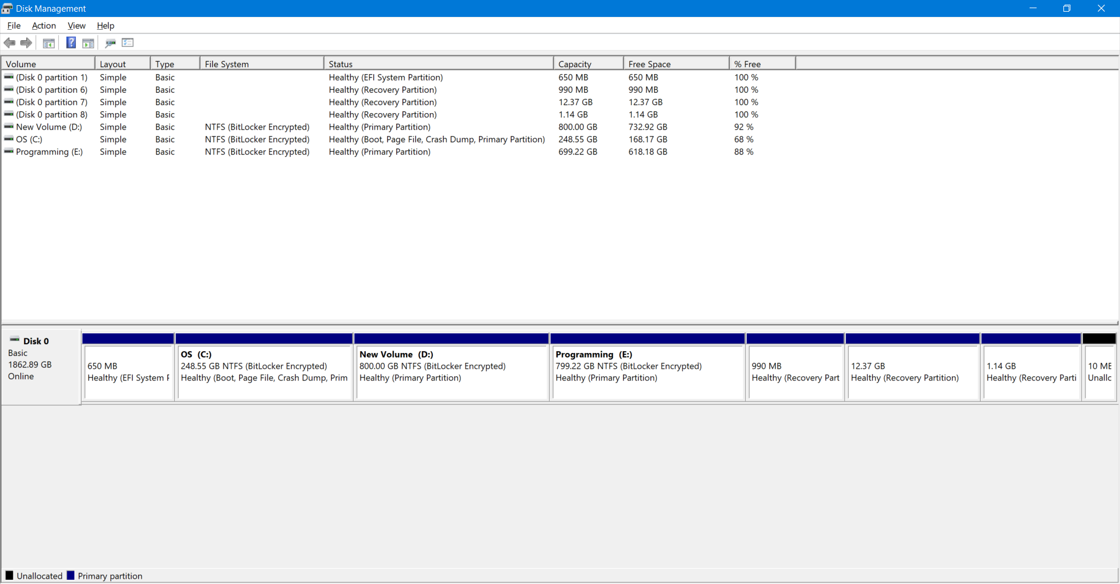
Task: Sort by the Free Space column header
Action: (x=677, y=64)
